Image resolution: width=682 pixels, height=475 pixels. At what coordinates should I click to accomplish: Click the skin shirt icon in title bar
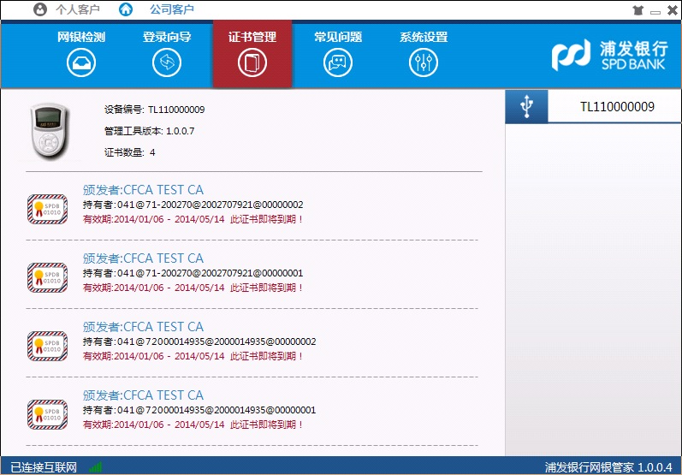click(638, 10)
